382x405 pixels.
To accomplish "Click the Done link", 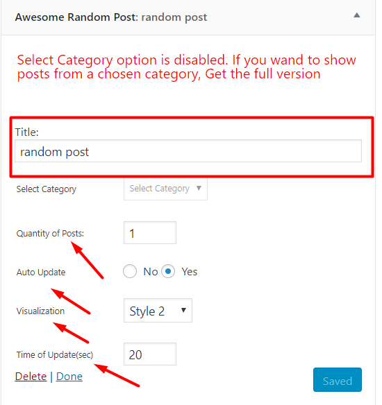I will click(69, 377).
